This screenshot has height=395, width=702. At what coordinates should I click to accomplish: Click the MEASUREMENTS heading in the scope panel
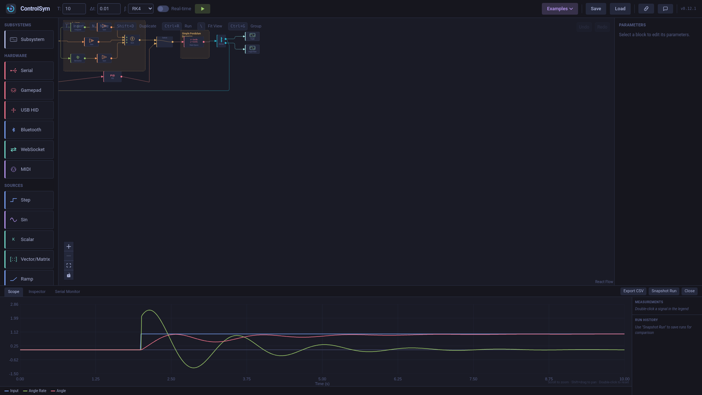click(x=649, y=302)
